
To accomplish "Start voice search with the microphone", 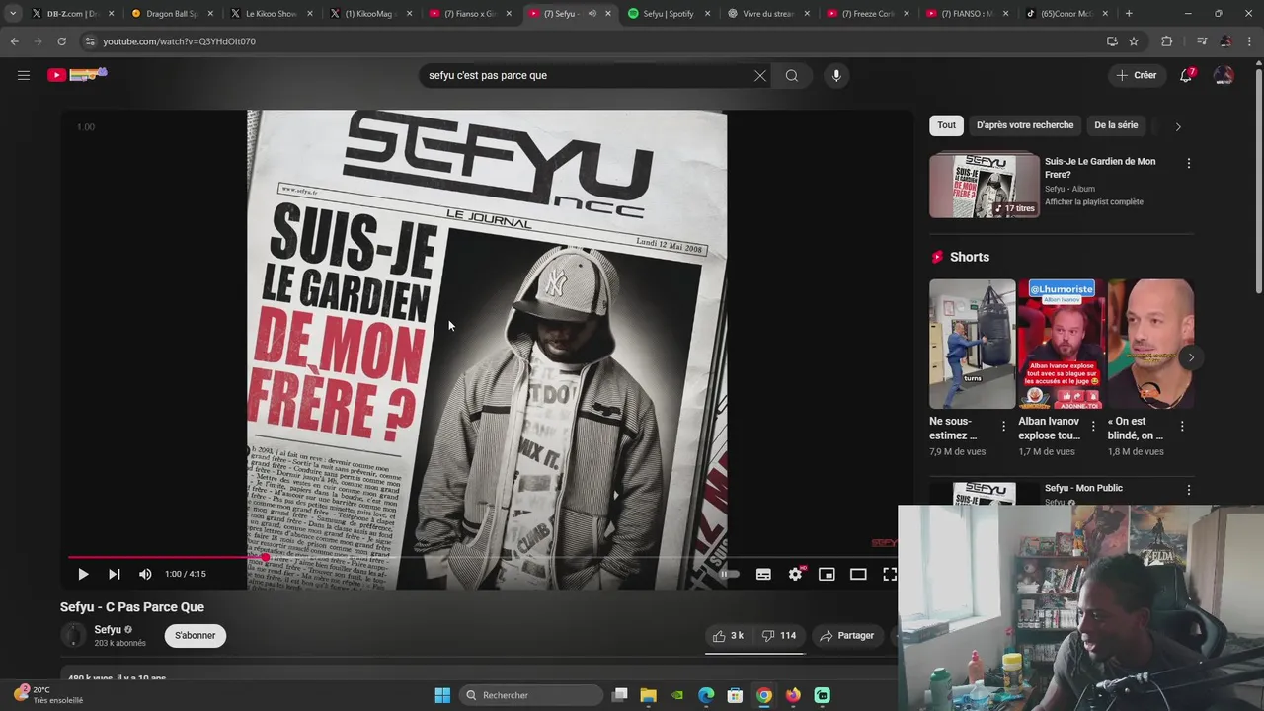I will click(836, 76).
